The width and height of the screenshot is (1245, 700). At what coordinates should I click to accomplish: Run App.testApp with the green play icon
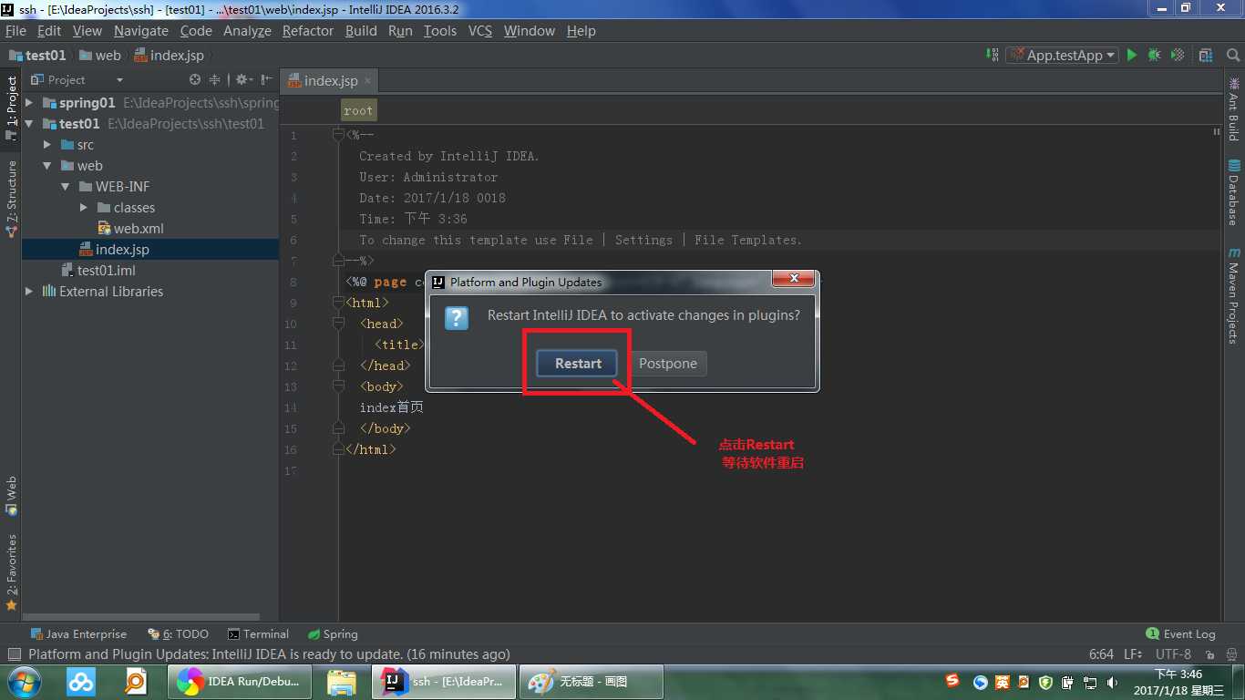pos(1131,55)
